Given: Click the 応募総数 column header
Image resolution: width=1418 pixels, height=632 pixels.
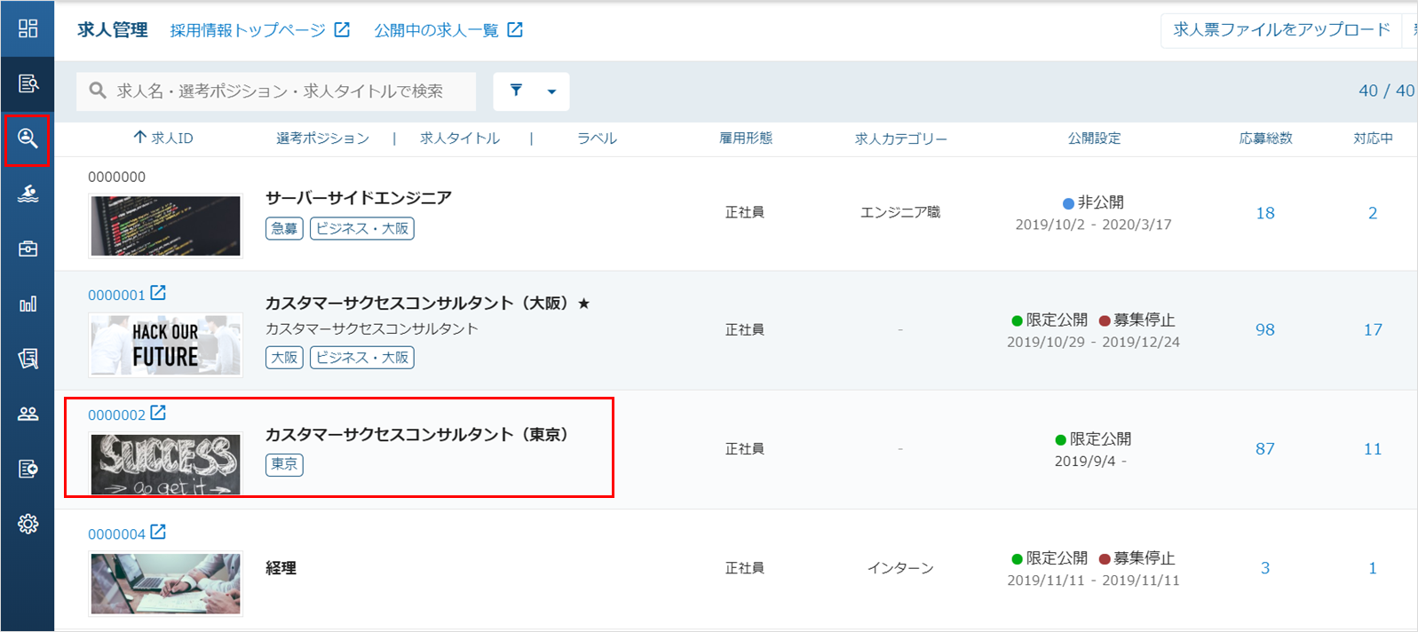Looking at the screenshot, I should click(1265, 138).
